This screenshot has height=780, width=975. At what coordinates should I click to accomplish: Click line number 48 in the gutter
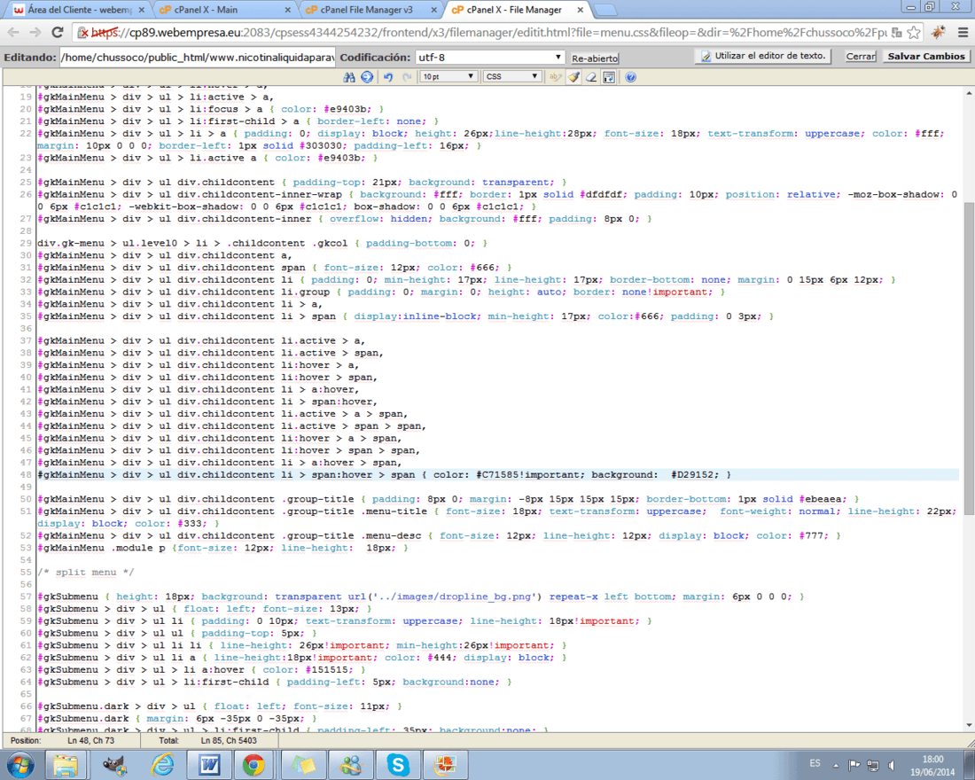click(26, 474)
